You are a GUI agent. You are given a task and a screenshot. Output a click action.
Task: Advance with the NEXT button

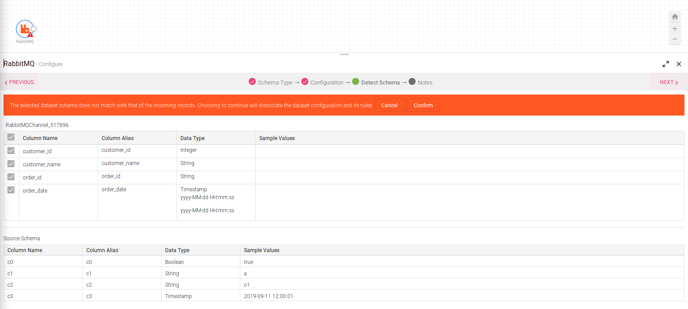click(669, 82)
